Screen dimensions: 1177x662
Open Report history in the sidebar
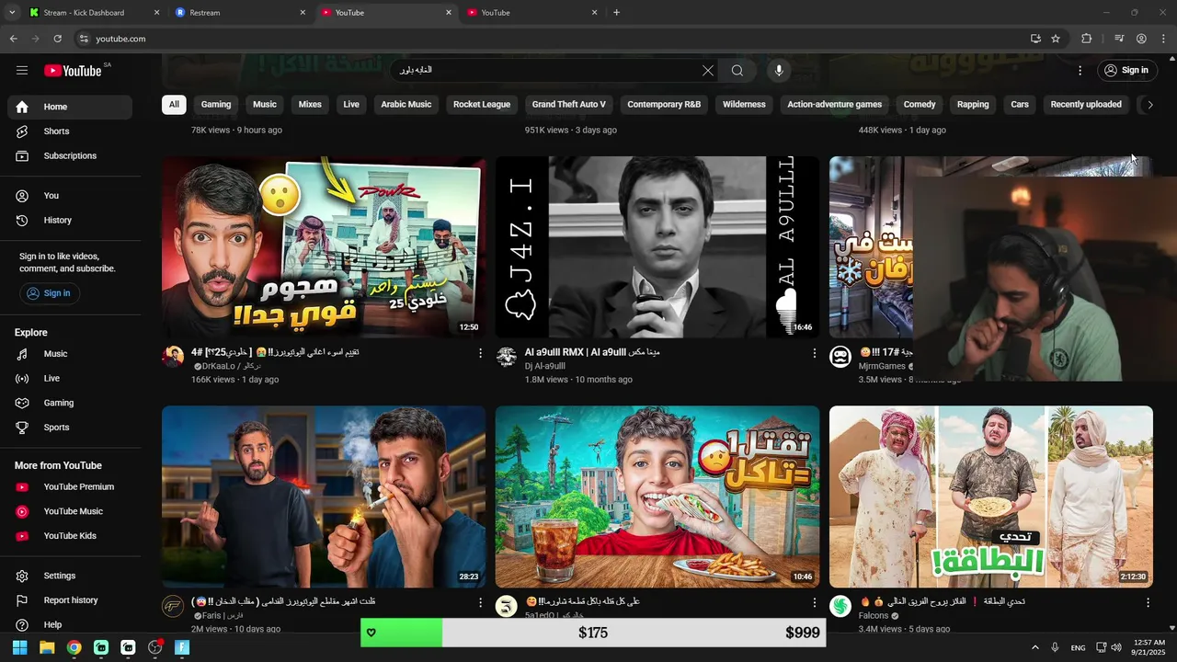coord(70,600)
